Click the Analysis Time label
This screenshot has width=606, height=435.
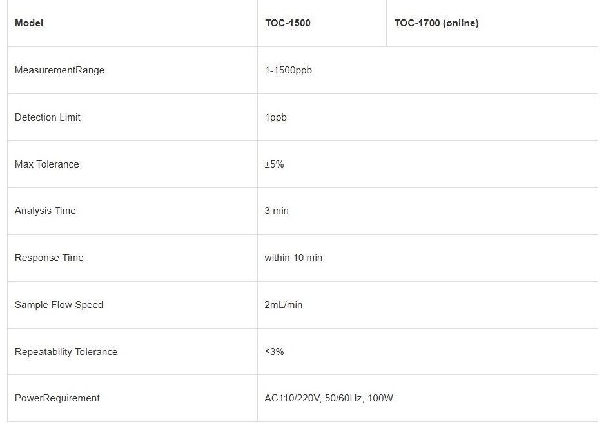(45, 211)
